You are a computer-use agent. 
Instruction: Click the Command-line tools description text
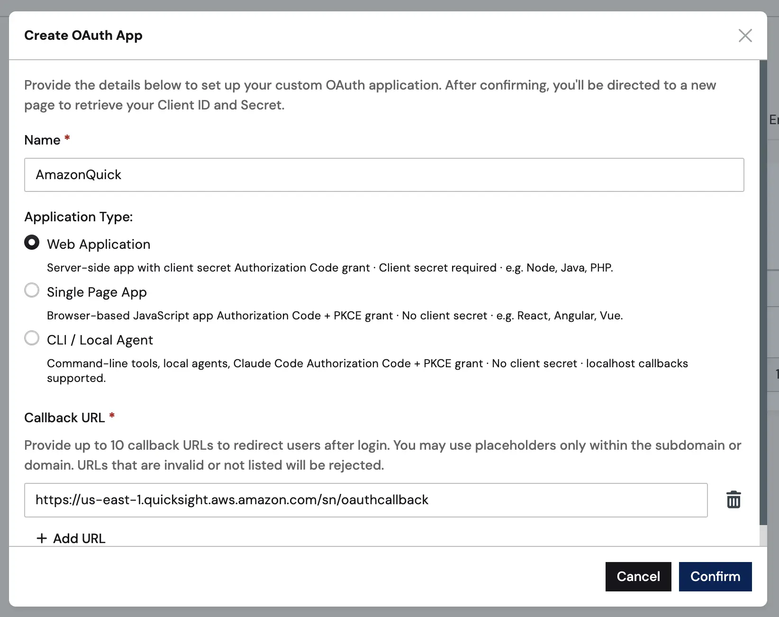click(x=367, y=371)
